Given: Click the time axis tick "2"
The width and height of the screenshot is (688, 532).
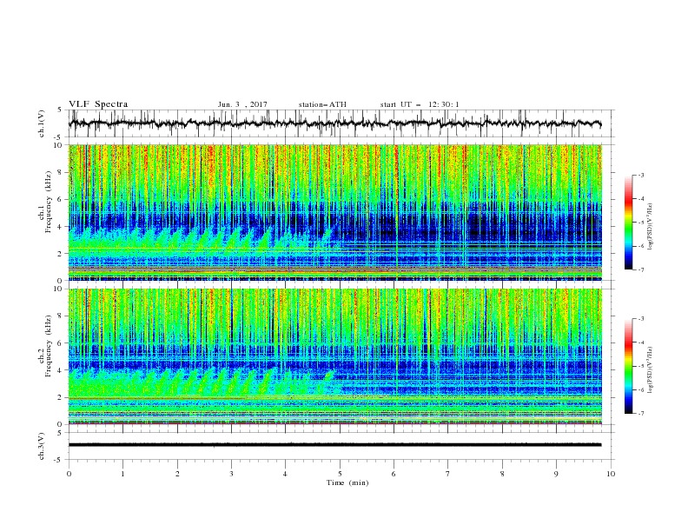Looking at the screenshot, I should 177,474.
